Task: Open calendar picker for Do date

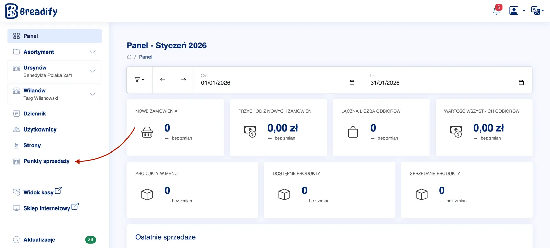Action: pyautogui.click(x=521, y=83)
